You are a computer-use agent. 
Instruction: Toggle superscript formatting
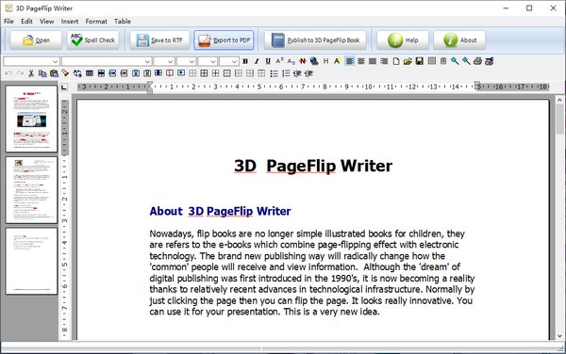coord(279,61)
